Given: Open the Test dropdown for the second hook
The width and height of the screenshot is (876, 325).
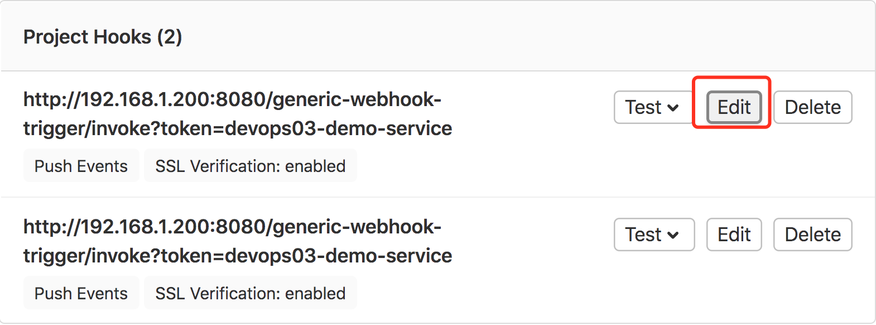Looking at the screenshot, I should tap(653, 235).
